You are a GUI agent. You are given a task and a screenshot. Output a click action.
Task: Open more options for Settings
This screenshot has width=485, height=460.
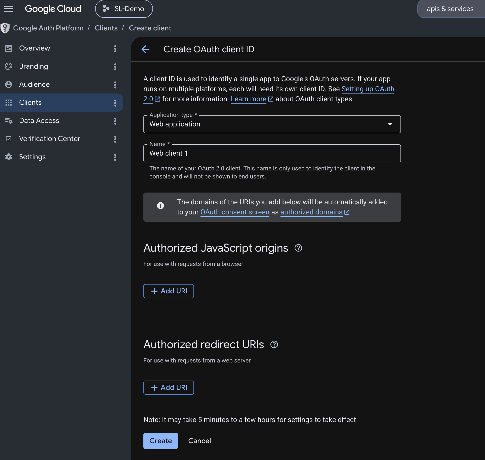(115, 157)
